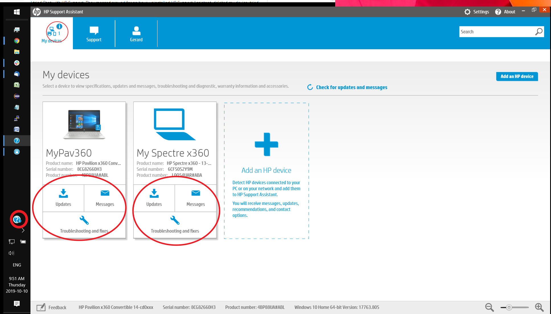Viewport: 551px width, 314px height.
Task: Click inside the Search field
Action: (x=498, y=31)
